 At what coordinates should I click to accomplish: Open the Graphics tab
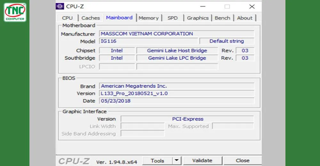(x=198, y=18)
